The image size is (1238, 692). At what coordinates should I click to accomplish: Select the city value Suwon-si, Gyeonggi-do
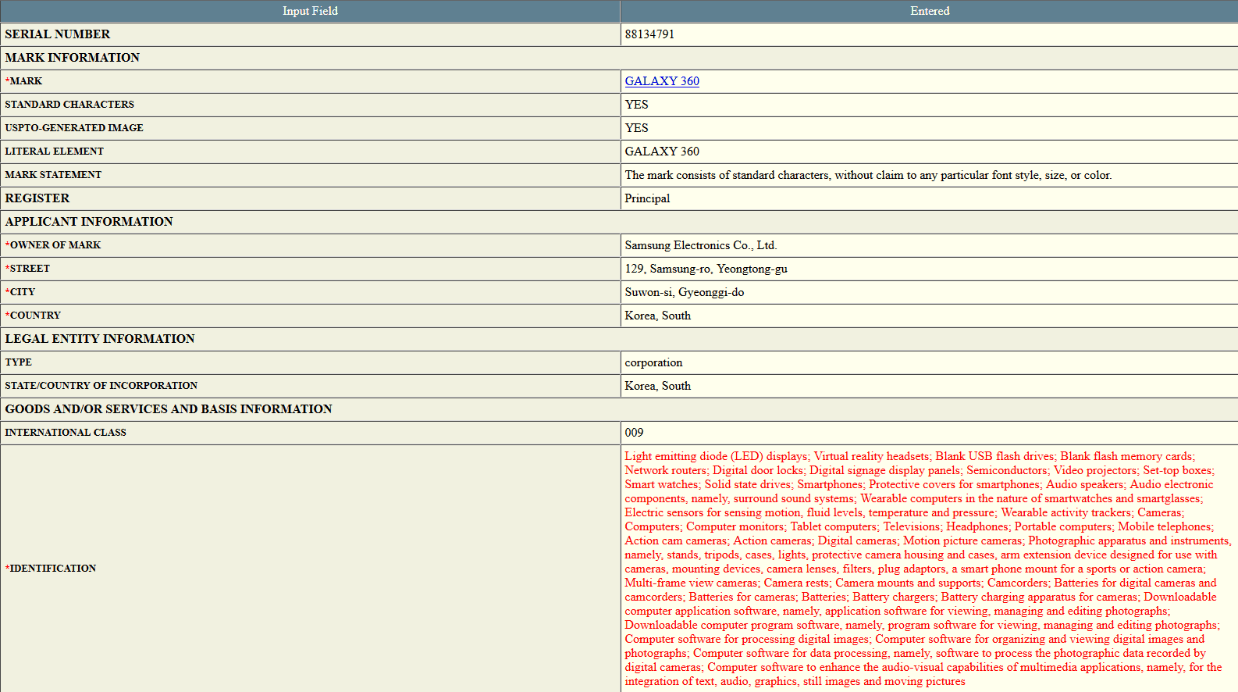coord(684,292)
